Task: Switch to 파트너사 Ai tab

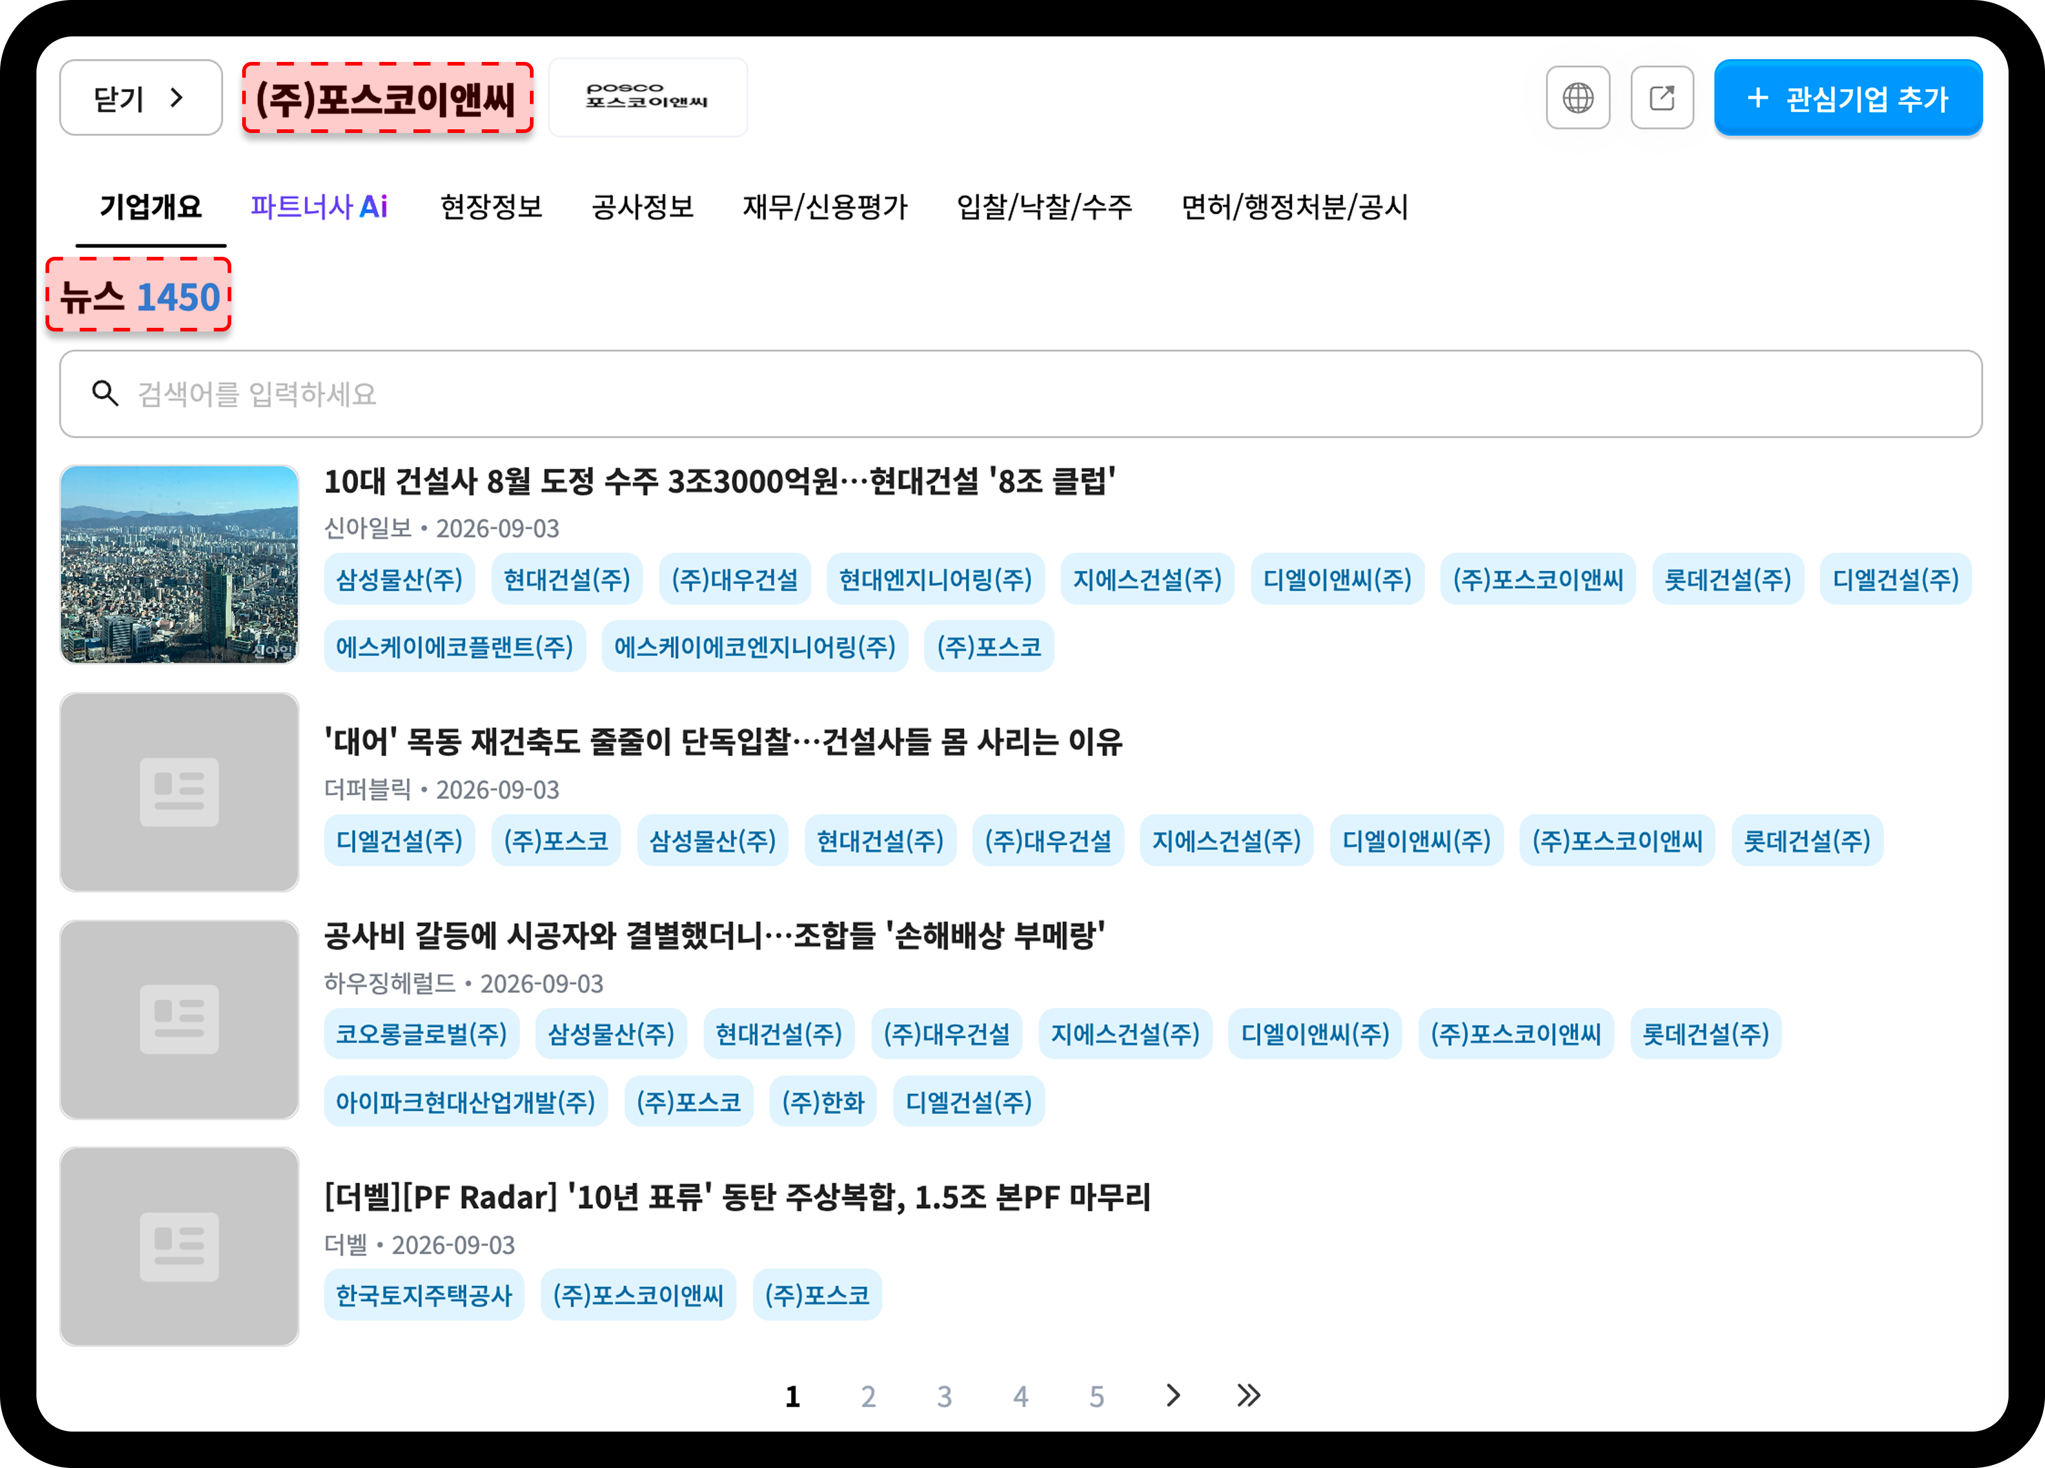Action: coord(319,206)
